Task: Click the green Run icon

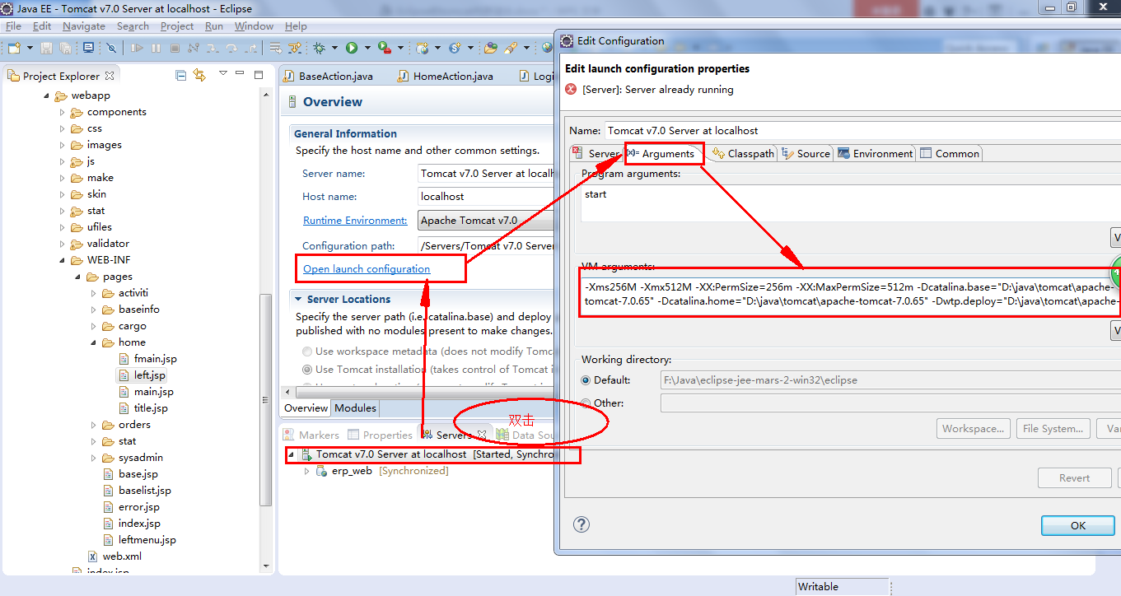Action: point(352,48)
